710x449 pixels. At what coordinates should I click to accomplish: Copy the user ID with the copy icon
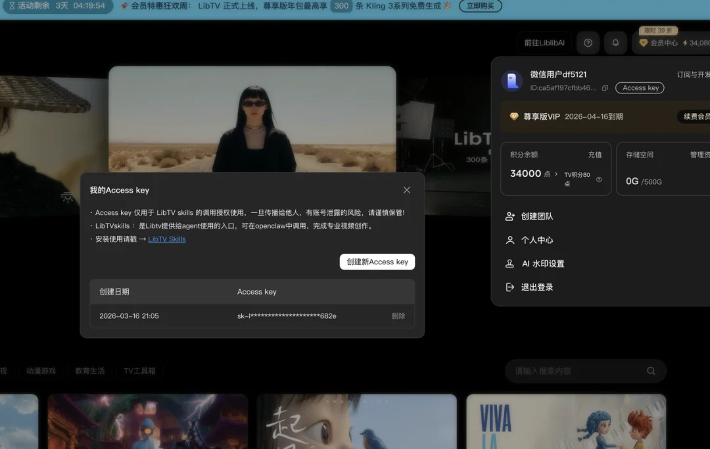(x=605, y=88)
